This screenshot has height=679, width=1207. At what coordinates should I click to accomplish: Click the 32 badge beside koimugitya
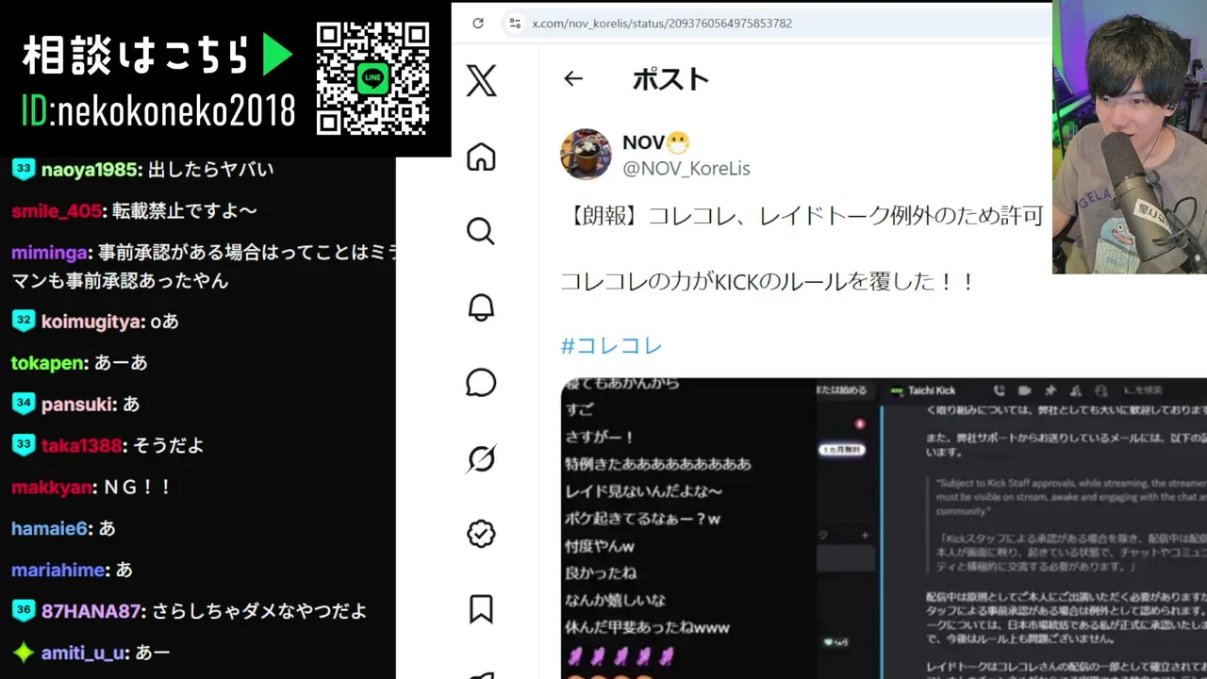(x=24, y=321)
